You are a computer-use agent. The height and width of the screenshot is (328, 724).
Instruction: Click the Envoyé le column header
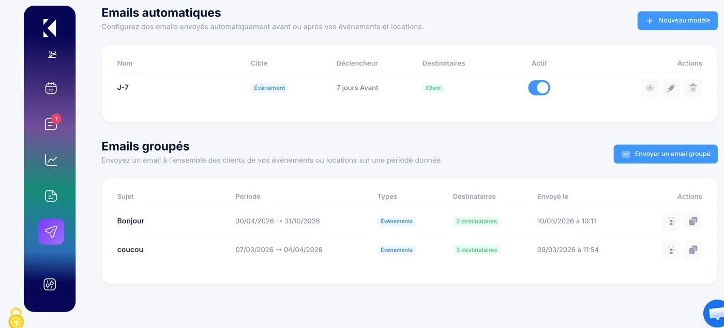[553, 196]
